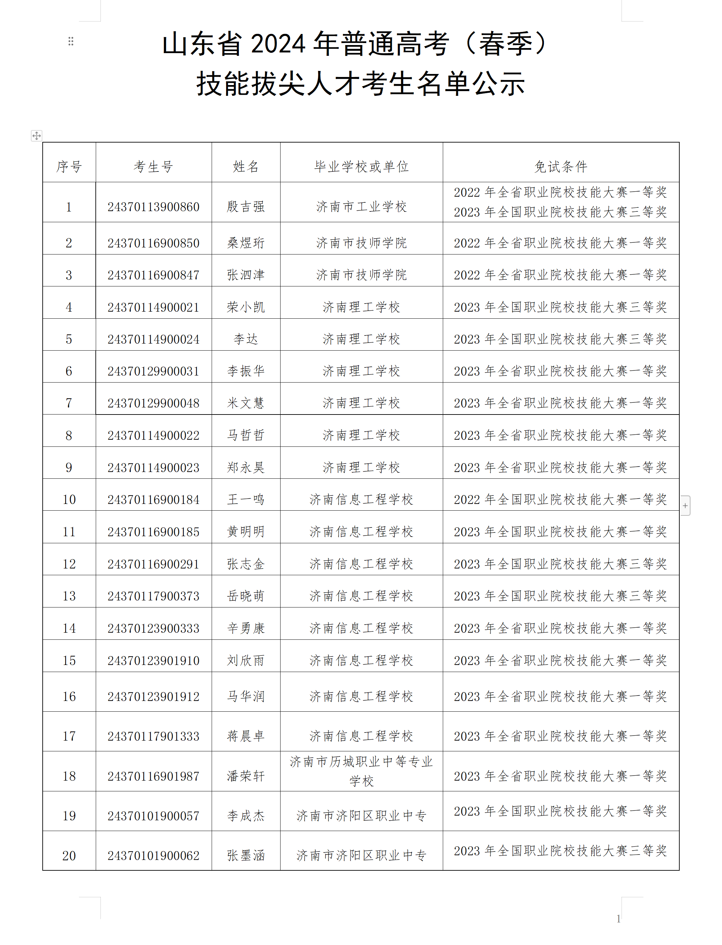Screen dimensions: 722x945
Task: Click exam number 24370113900860
Action: tap(154, 207)
